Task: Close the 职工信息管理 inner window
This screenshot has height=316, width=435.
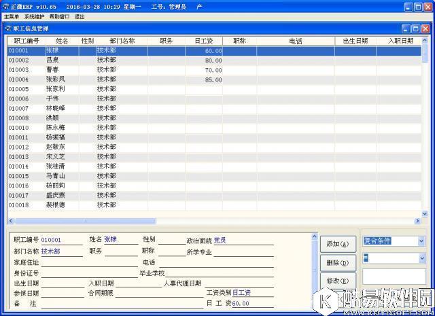Action: tap(425, 29)
